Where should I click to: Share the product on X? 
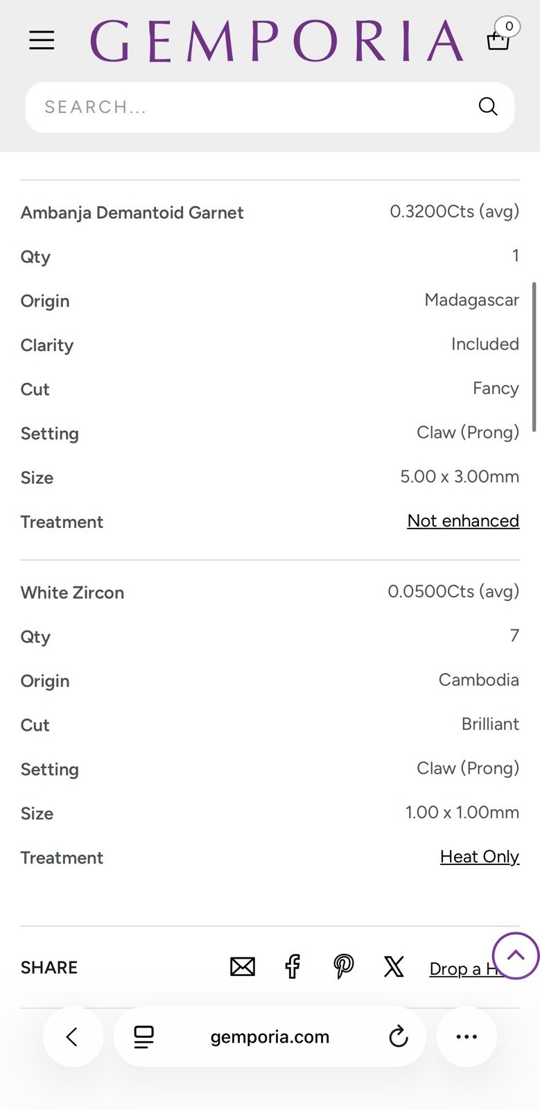tap(394, 966)
